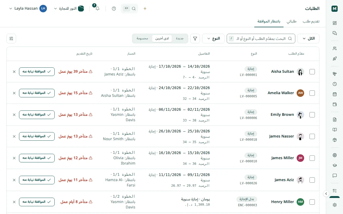This screenshot has width=343, height=214.
Task: Click the palm tree icon in sidebar
Action: (x=334, y=74)
